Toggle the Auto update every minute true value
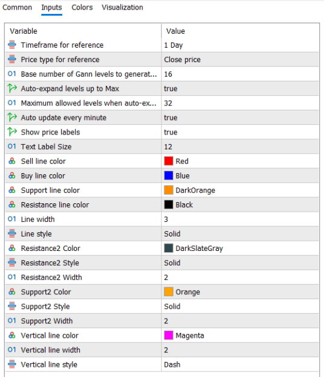The image size is (324, 377). [240, 118]
